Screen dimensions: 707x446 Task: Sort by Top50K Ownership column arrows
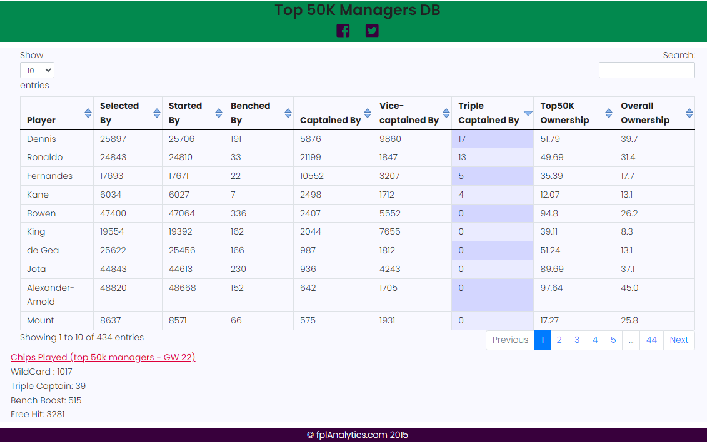pyautogui.click(x=609, y=113)
